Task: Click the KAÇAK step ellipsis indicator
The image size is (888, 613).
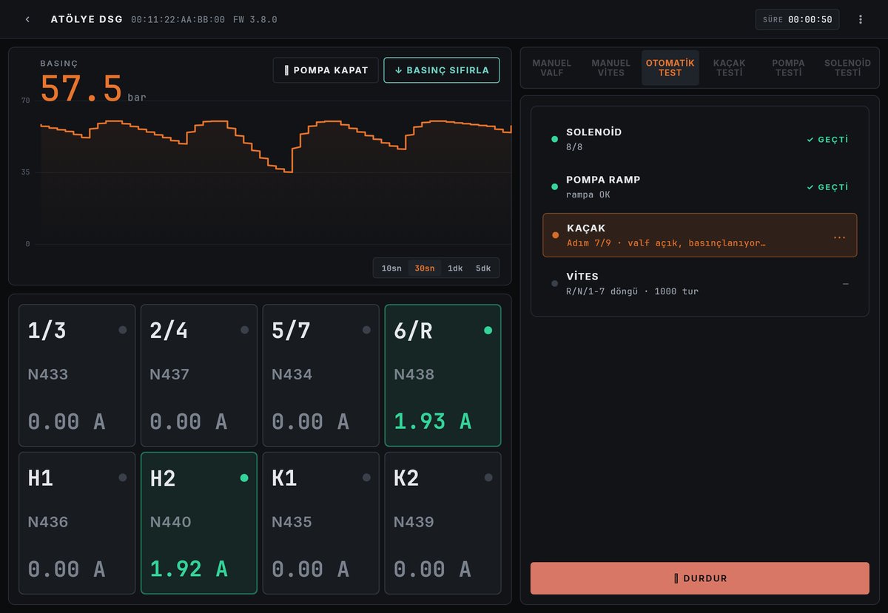Action: 839,237
